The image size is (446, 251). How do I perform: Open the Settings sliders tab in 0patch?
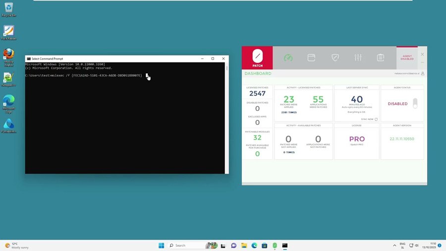(358, 58)
